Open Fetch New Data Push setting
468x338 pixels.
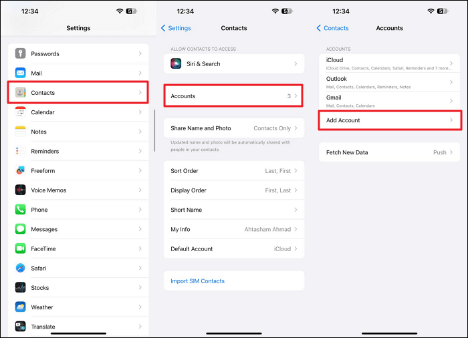(390, 152)
